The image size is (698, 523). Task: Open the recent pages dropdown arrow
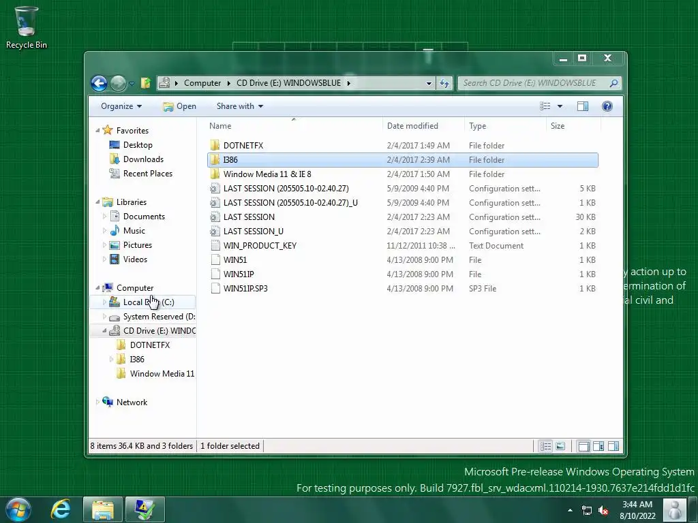[x=132, y=84]
